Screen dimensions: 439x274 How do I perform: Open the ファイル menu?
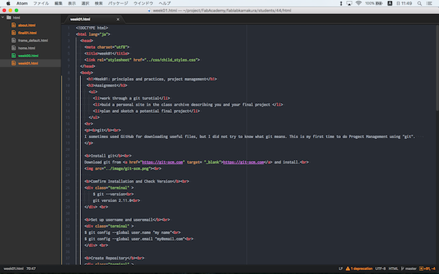coord(41,3)
